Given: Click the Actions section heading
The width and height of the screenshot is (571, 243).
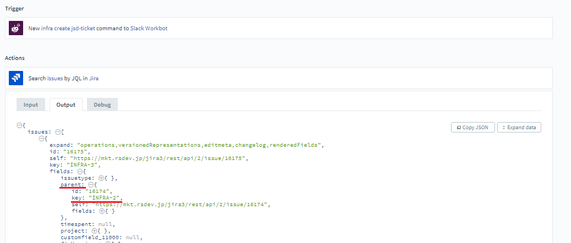Looking at the screenshot, I should [x=15, y=58].
